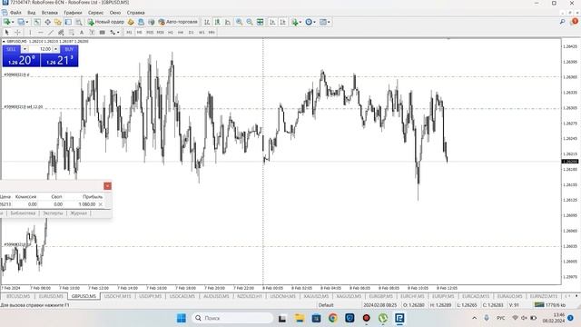Screen dimensions: 581x327
Task: Switch to the Эксперты tab
Action: tap(53, 213)
